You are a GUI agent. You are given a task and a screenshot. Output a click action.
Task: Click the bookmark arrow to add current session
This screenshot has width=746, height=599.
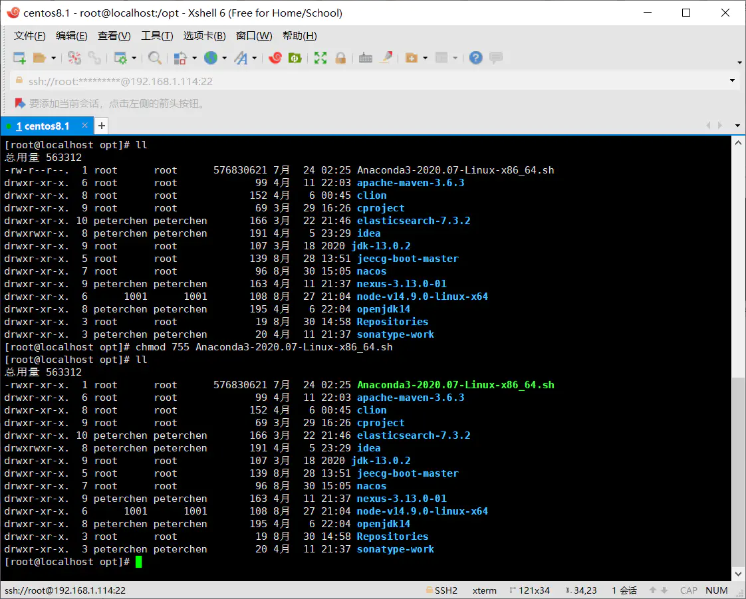[19, 104]
